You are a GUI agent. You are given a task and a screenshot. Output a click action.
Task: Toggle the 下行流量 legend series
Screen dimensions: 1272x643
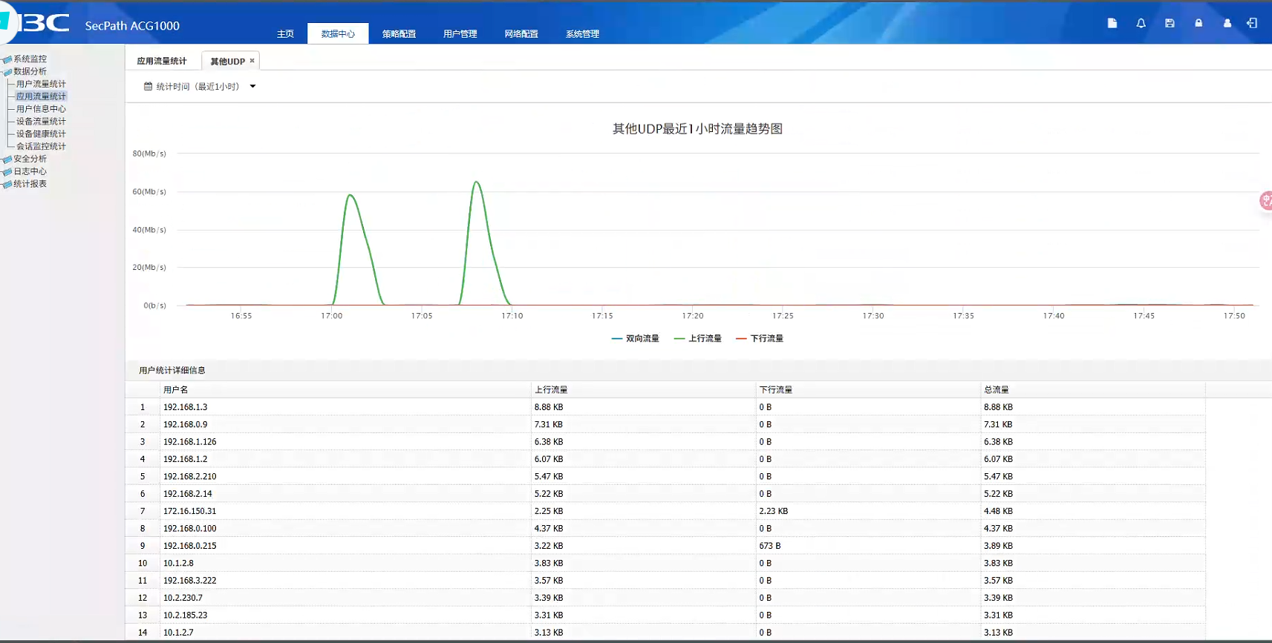click(x=759, y=339)
